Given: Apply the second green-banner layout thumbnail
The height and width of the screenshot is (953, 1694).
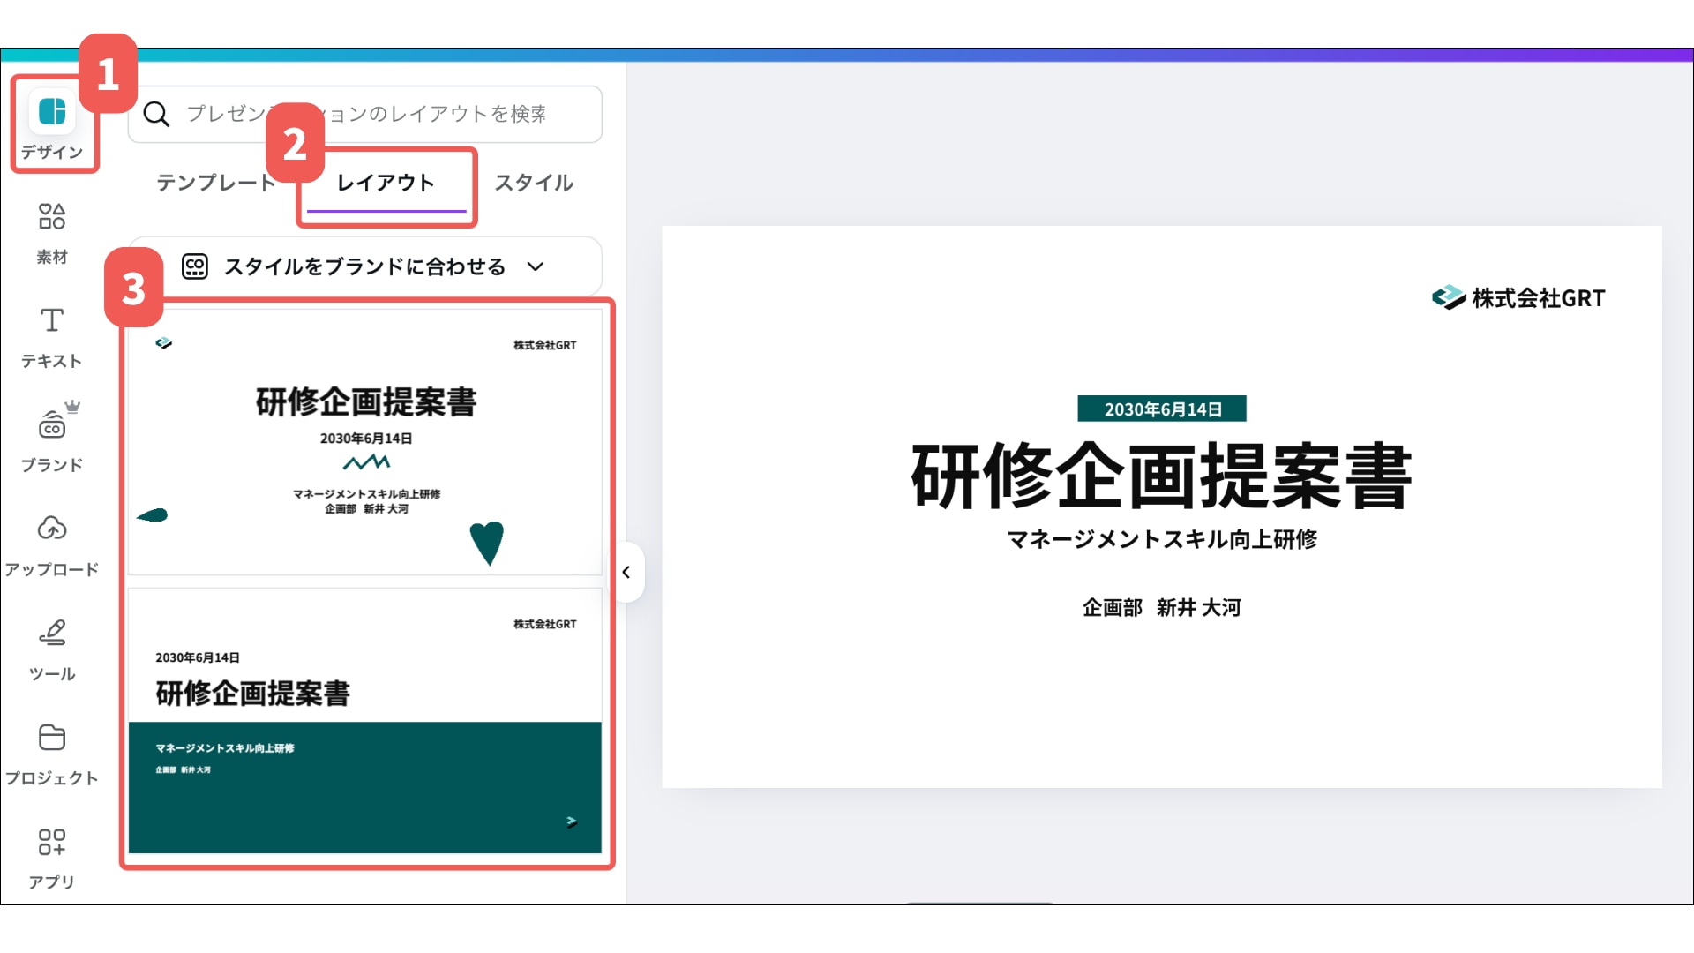Looking at the screenshot, I should point(364,722).
